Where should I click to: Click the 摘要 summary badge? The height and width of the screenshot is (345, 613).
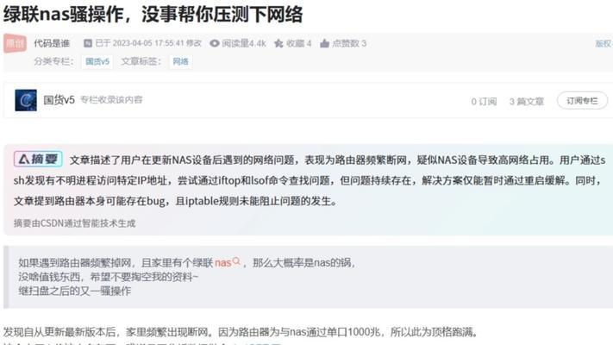(x=38, y=160)
